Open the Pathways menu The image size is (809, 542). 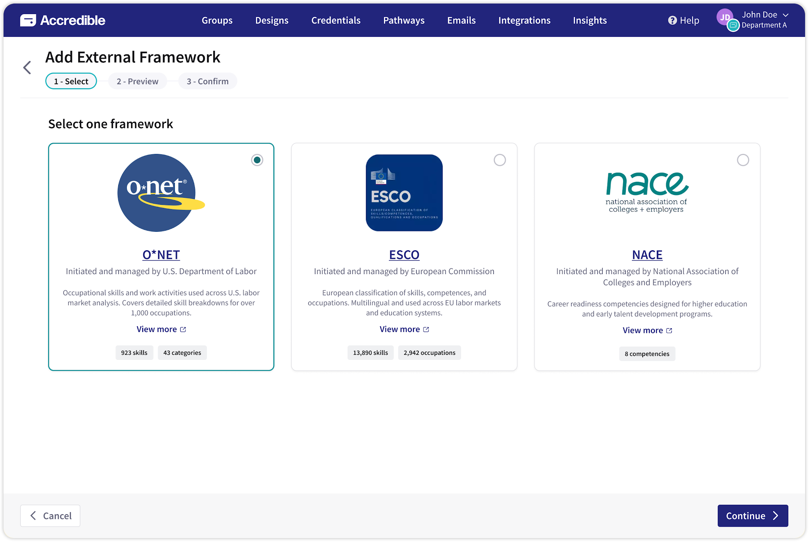pos(404,20)
